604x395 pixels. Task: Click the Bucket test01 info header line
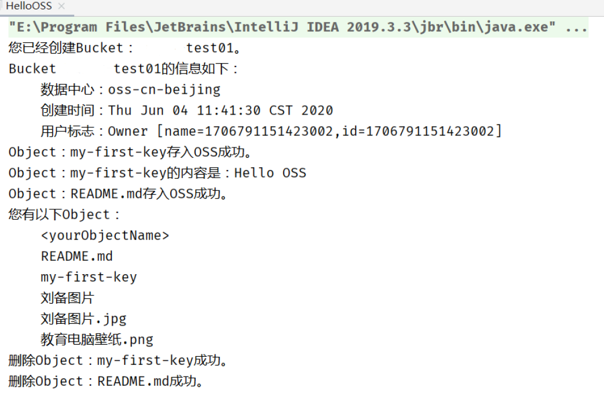click(123, 69)
